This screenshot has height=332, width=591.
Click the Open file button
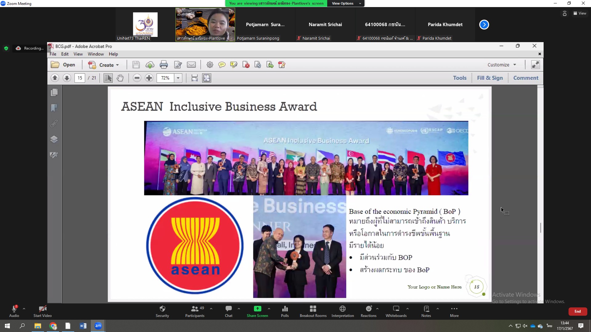[63, 65]
